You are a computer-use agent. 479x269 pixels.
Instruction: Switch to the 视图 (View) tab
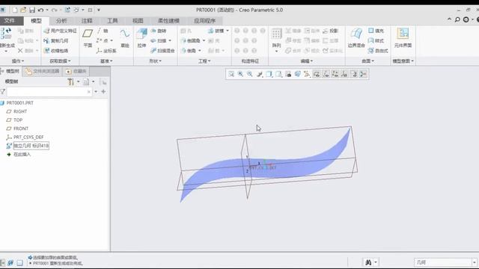tap(138, 21)
